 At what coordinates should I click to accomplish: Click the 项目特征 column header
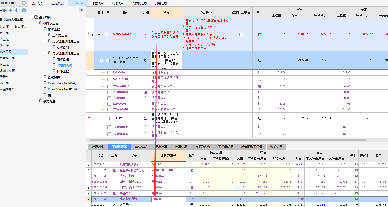206,12
